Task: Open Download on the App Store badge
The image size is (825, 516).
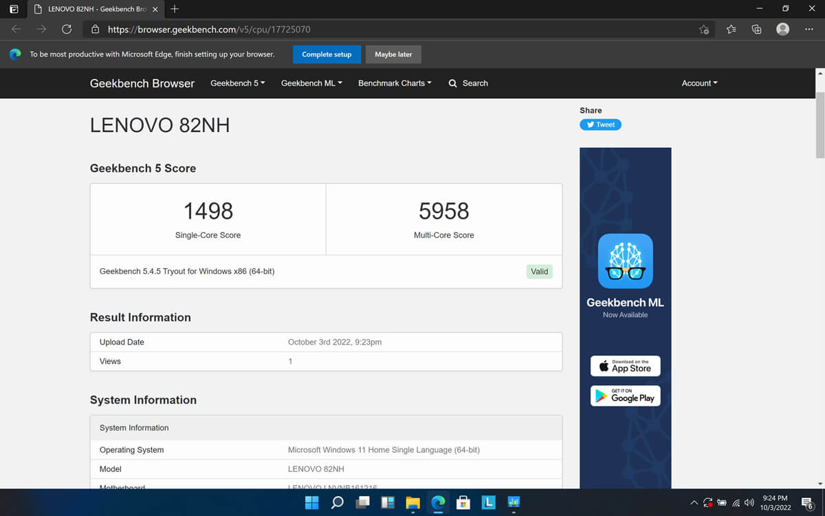Action: pyautogui.click(x=625, y=366)
